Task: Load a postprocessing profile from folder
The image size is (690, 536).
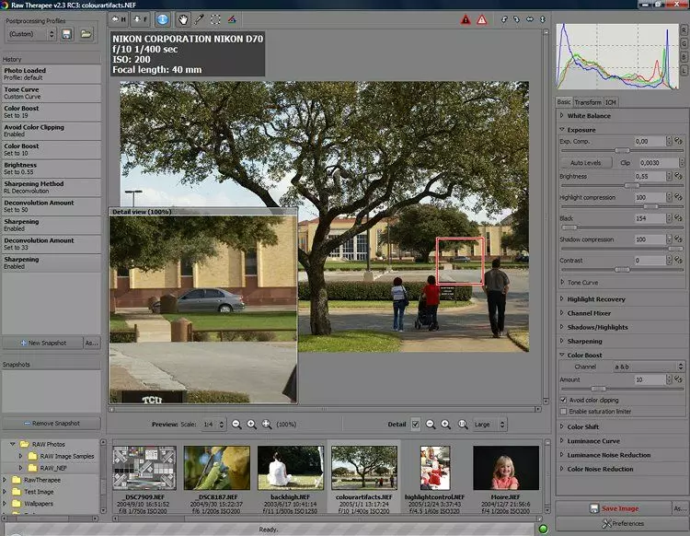Action: click(86, 34)
